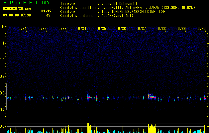Click the 0738 time marker

coord(162,29)
